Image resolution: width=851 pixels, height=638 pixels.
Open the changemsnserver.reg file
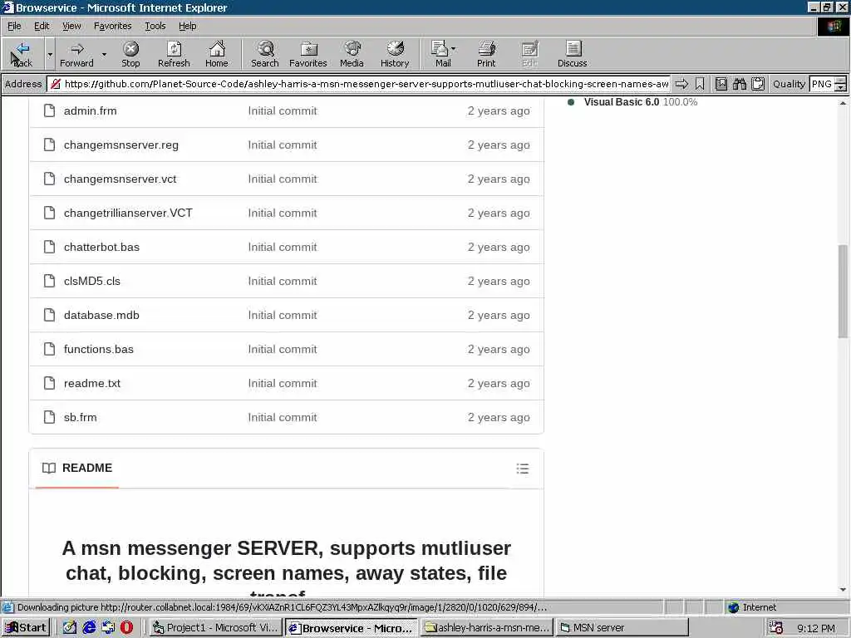tap(121, 145)
